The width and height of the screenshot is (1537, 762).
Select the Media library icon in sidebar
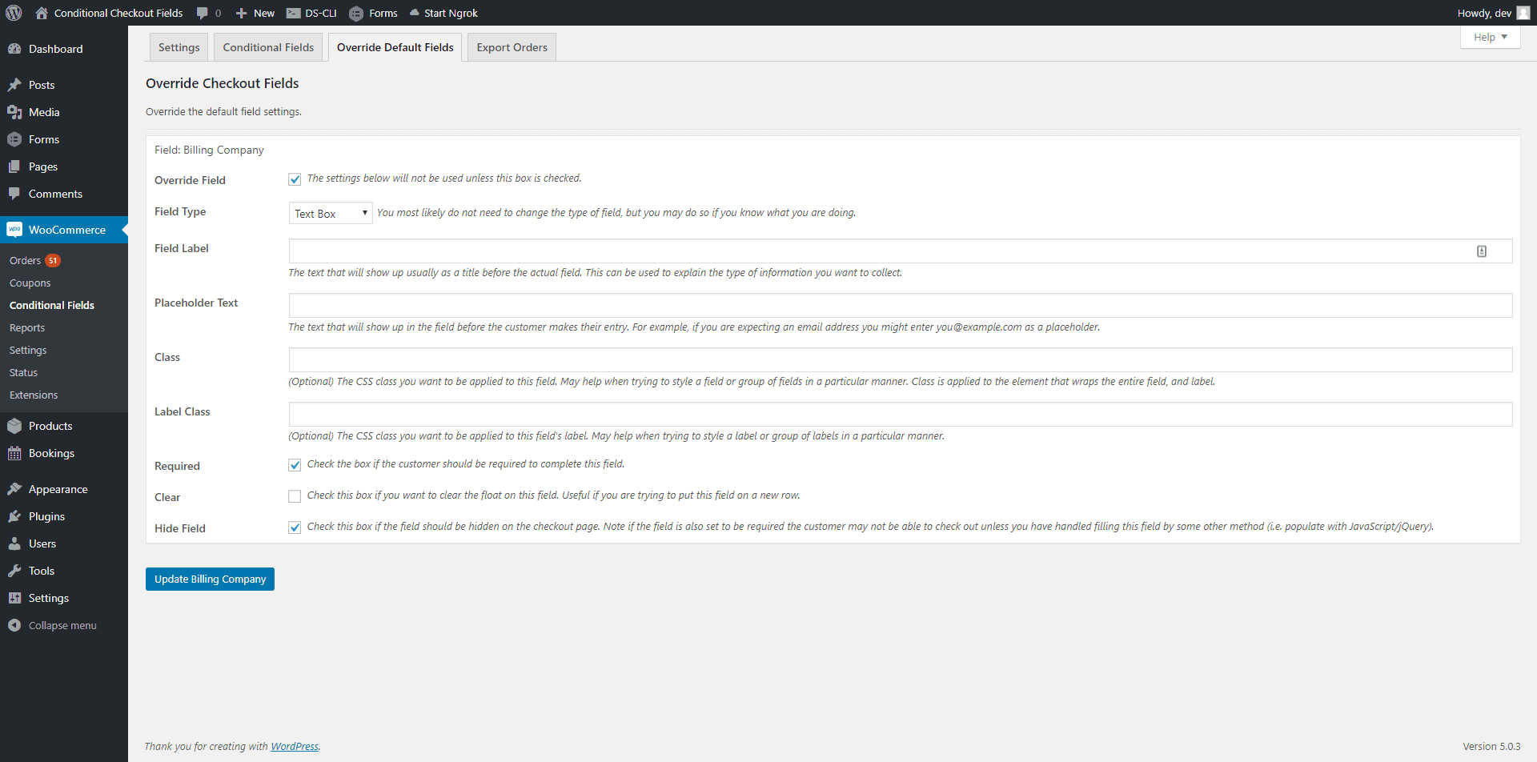pyautogui.click(x=14, y=112)
